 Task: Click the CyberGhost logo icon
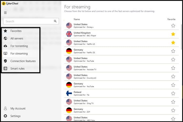(4, 3)
